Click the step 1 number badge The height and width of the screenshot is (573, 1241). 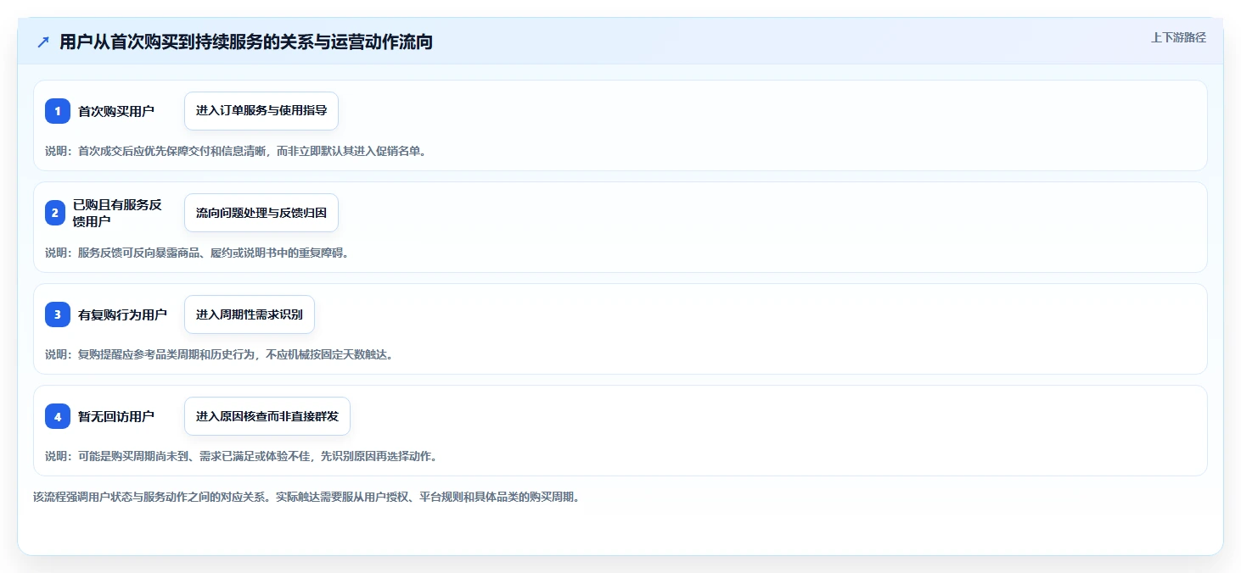tap(58, 111)
